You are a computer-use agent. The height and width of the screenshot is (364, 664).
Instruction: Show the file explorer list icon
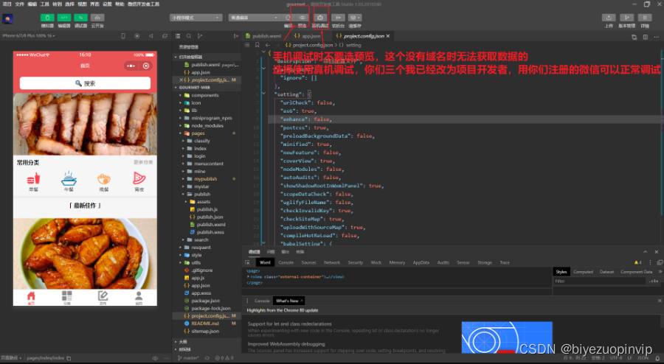click(x=178, y=36)
